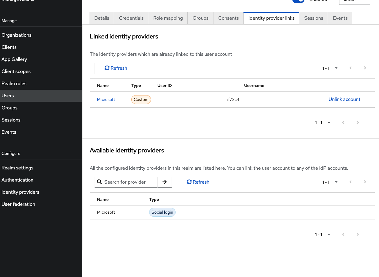This screenshot has width=379, height=277.
Task: Click the Available identity providers heading
Action: (x=127, y=151)
